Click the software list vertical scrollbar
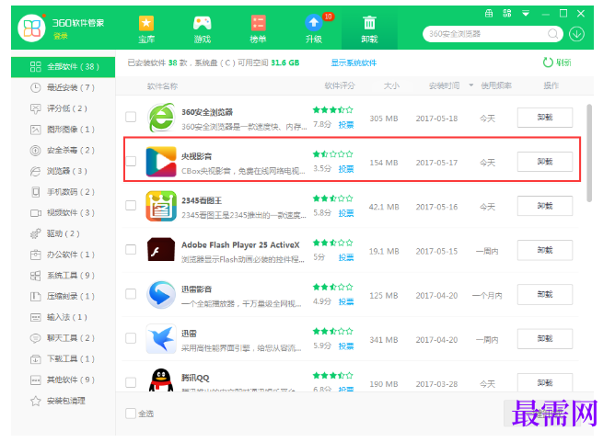 tap(589, 153)
